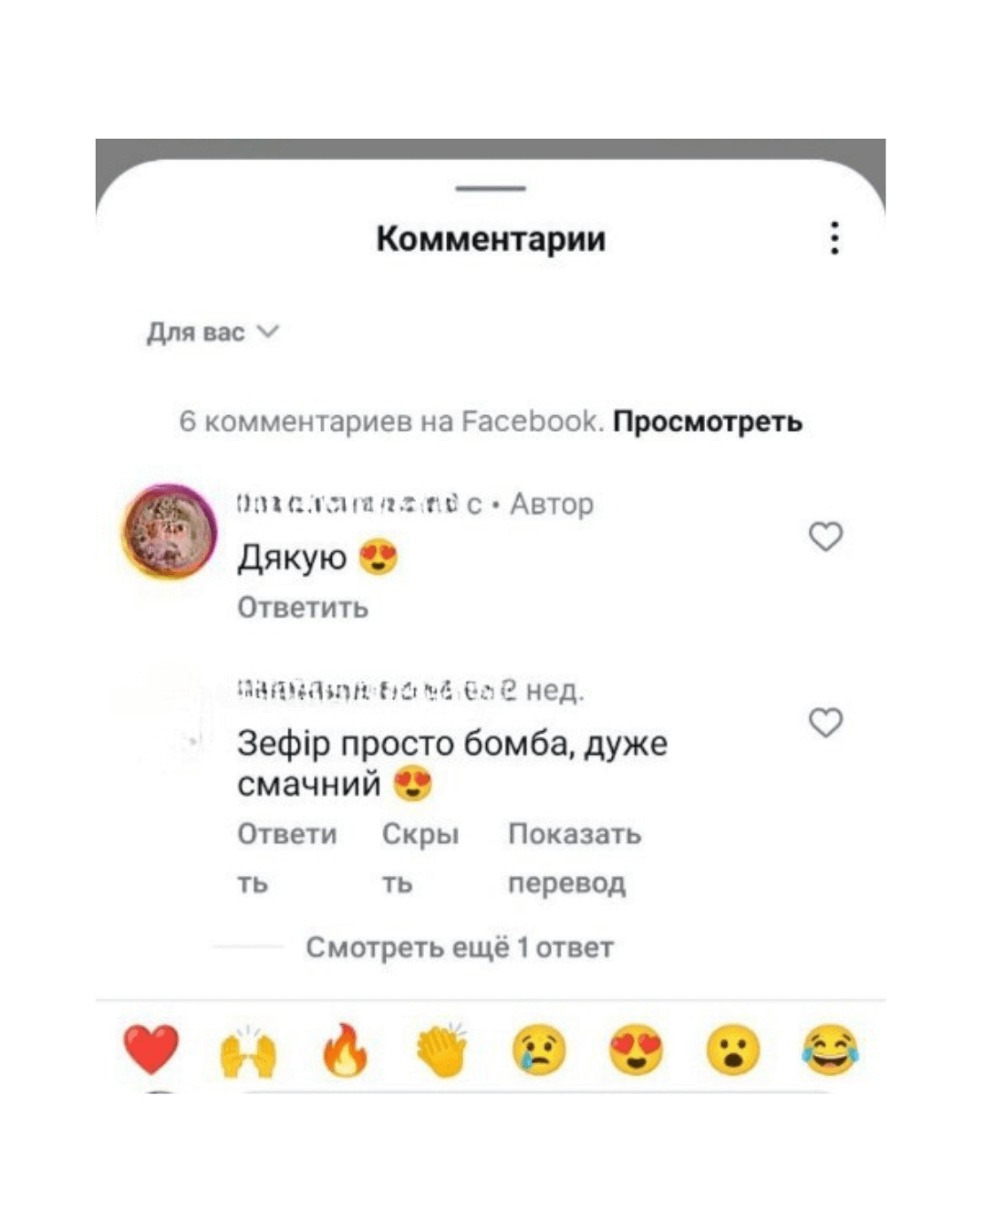Insert the surprised face emoji
Image resolution: width=985 pixels, height=1232 pixels.
pyautogui.click(x=732, y=1050)
